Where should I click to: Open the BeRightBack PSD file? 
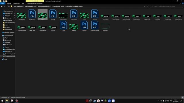32,15
